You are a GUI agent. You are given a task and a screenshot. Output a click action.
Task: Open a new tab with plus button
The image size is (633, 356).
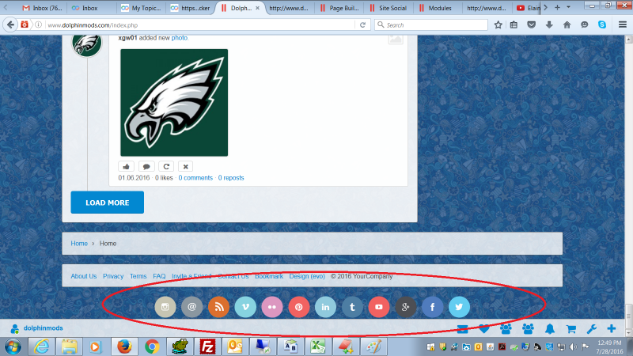pyautogui.click(x=557, y=7)
